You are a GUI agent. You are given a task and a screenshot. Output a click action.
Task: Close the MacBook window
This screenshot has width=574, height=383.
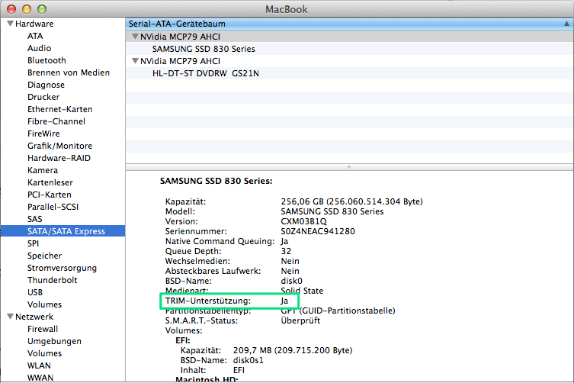(11, 9)
